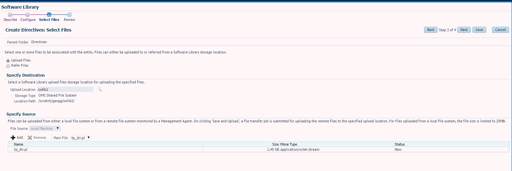Click the OMS Shared File System text
The width and height of the screenshot is (512, 171).
[57, 96]
